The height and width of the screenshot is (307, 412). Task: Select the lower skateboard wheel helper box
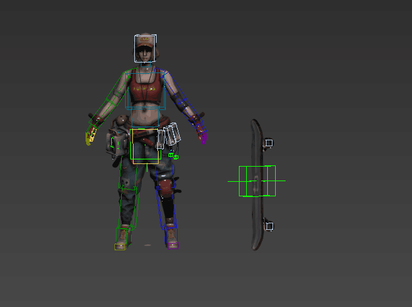click(x=270, y=226)
